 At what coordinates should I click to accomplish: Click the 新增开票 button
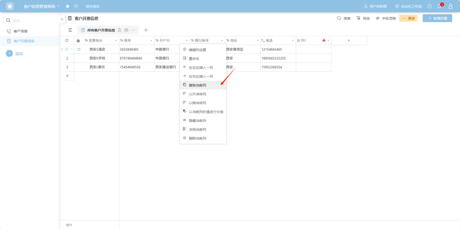(x=437, y=18)
